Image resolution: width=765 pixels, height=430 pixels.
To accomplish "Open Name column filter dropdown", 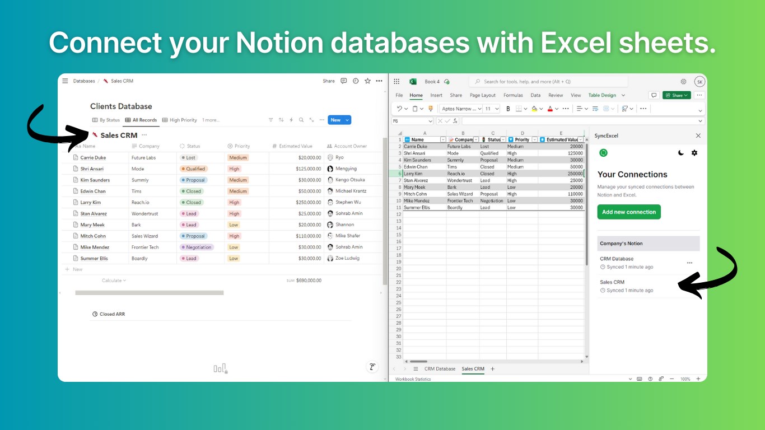I will click(x=443, y=139).
